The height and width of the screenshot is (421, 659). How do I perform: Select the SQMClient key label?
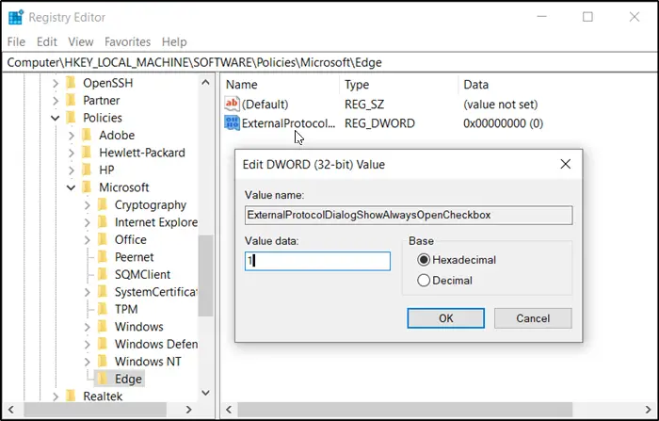point(142,274)
